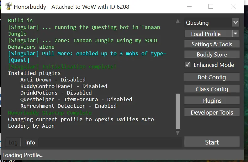Click 'Changing current profile to Apexis Dailies' line
248x162 pixels.
[x=81, y=123]
